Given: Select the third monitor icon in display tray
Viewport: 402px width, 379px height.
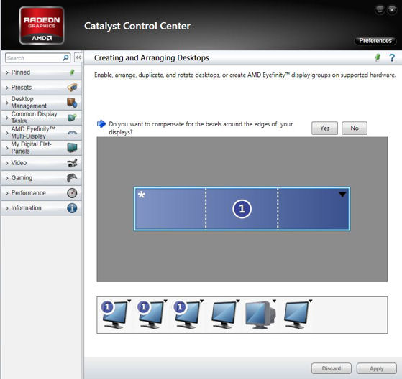Looking at the screenshot, I should (x=187, y=315).
